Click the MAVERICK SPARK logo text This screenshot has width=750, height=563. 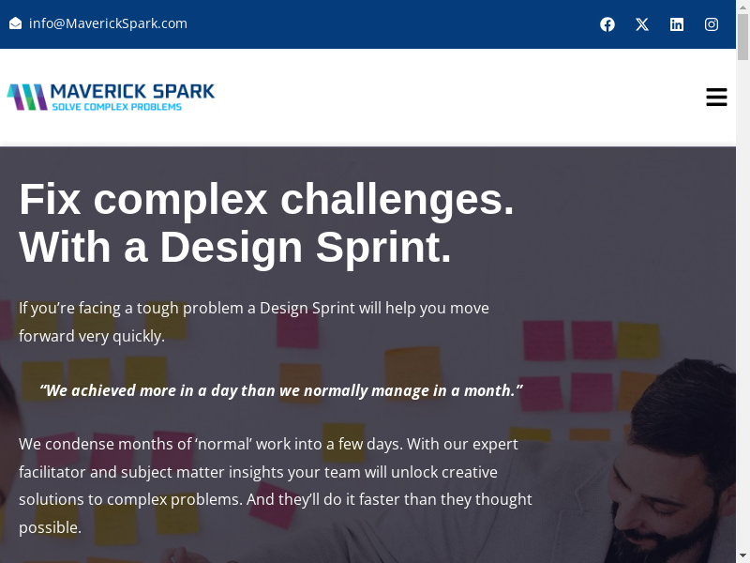pyautogui.click(x=132, y=91)
